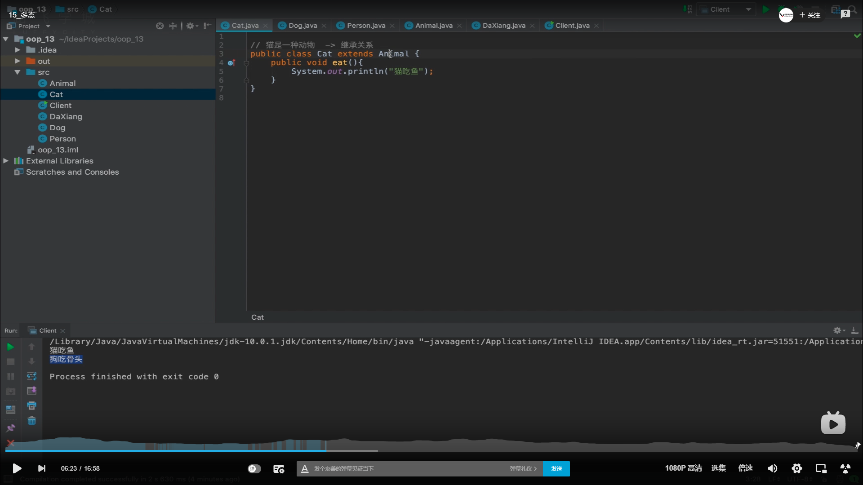Switch to the Dog.java tab
Image resolution: width=863 pixels, height=485 pixels.
click(x=302, y=26)
